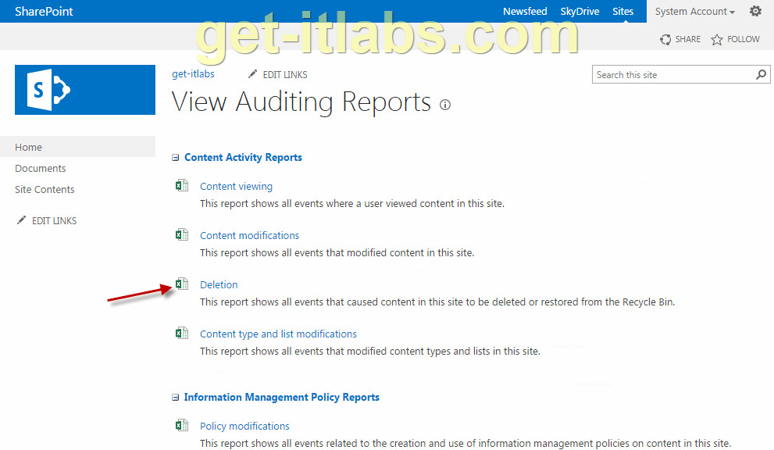774x450 pixels.
Task: Open the Content modifications report
Action: coord(249,236)
